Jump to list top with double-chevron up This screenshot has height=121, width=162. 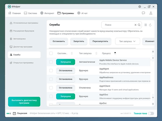(x=153, y=52)
